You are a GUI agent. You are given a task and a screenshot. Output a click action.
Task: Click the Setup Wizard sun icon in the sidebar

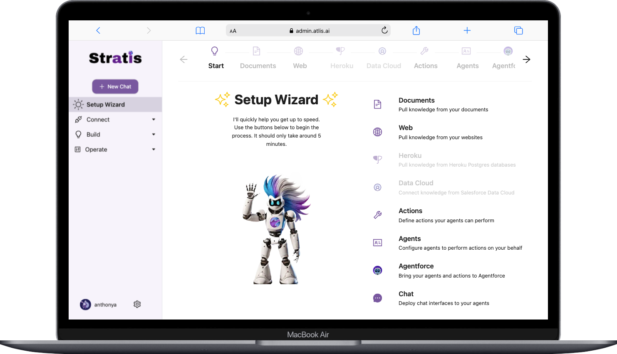(78, 104)
